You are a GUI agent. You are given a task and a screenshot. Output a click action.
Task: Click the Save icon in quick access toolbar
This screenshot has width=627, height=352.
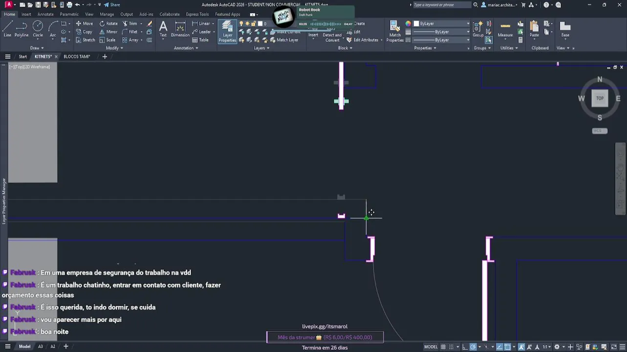(x=38, y=5)
